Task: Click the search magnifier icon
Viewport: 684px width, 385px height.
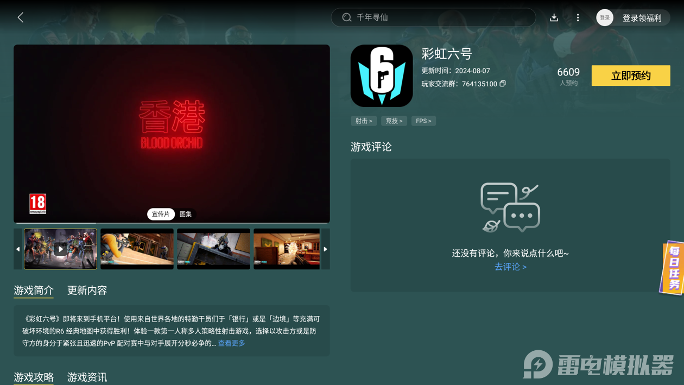Action: pyautogui.click(x=346, y=17)
